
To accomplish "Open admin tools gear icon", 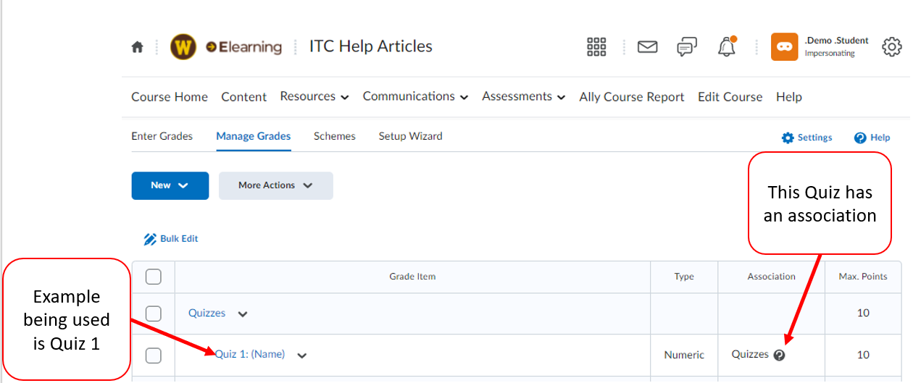I will coord(891,47).
